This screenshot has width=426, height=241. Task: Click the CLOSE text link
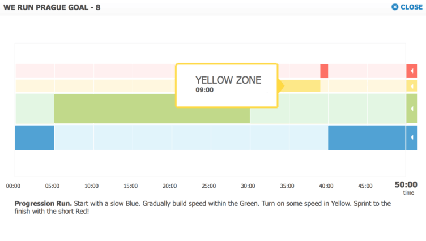point(411,7)
